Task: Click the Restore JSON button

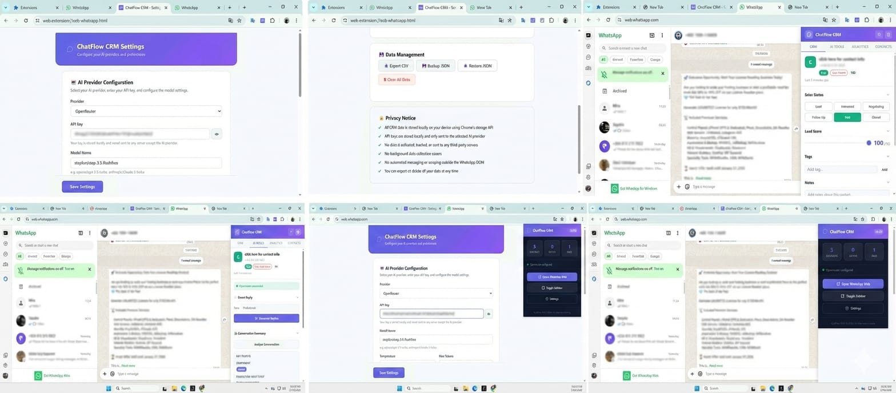Action: pos(478,66)
